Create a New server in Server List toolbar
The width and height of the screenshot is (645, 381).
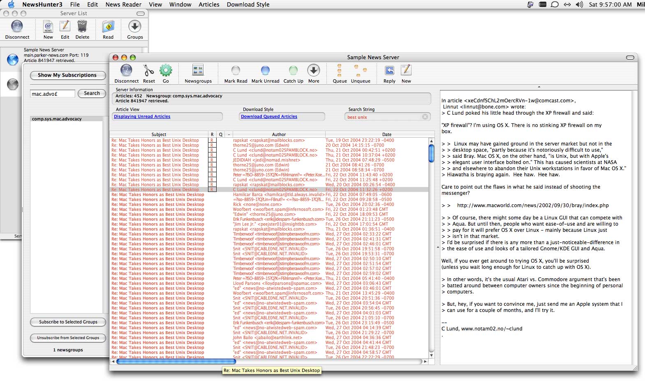click(x=48, y=27)
